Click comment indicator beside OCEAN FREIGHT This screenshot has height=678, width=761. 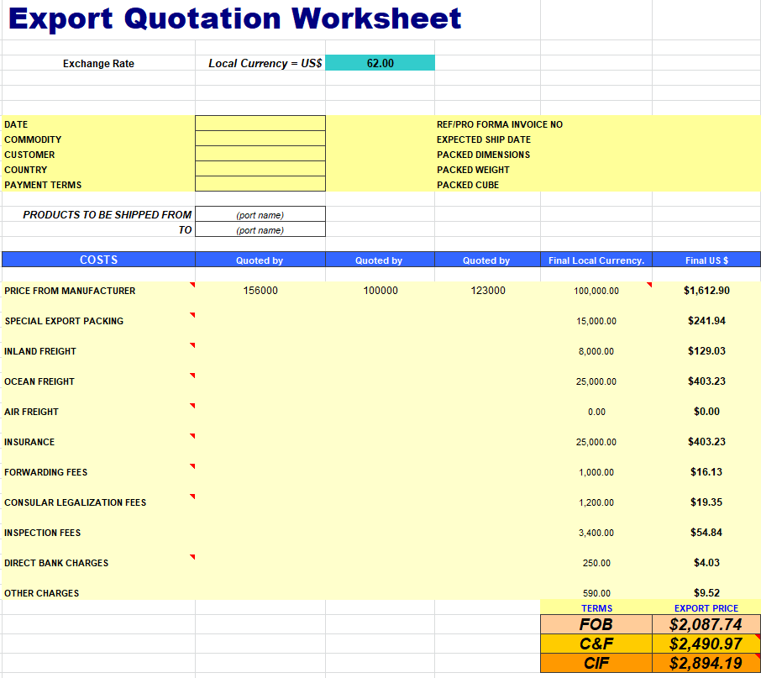(x=192, y=376)
